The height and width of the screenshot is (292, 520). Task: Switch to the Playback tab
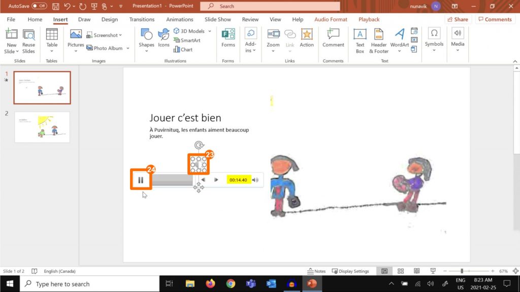[x=369, y=19]
